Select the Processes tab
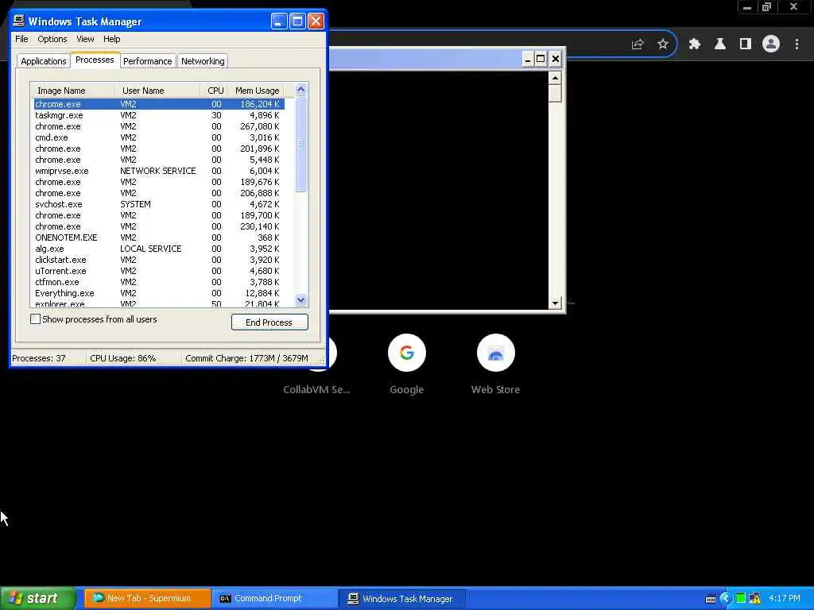Screen dimensions: 814x610 coord(95,60)
